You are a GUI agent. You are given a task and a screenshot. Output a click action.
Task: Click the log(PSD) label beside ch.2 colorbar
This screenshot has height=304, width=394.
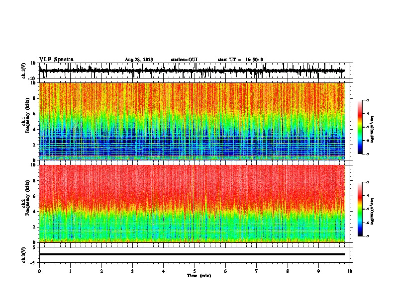click(x=372, y=211)
